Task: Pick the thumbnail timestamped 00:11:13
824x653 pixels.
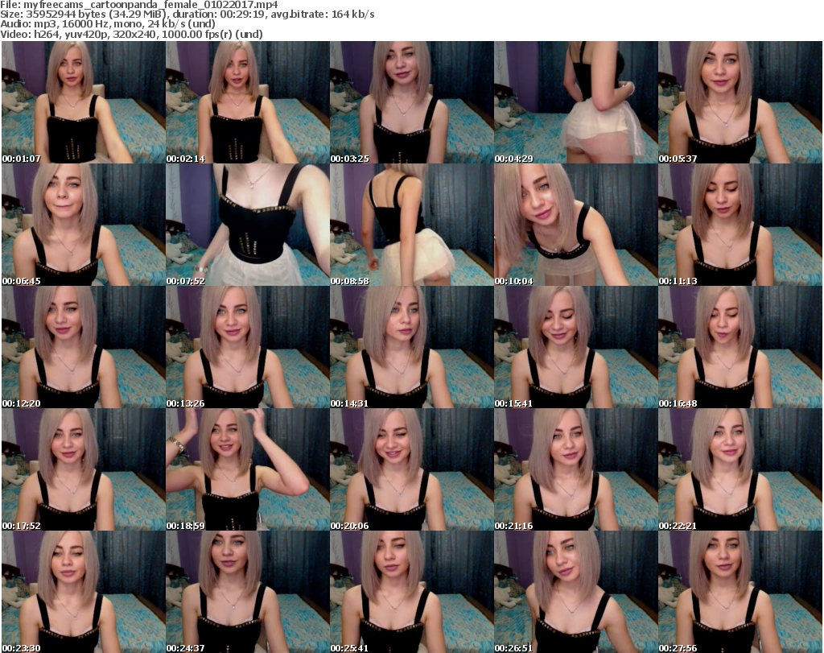Action: 740,225
